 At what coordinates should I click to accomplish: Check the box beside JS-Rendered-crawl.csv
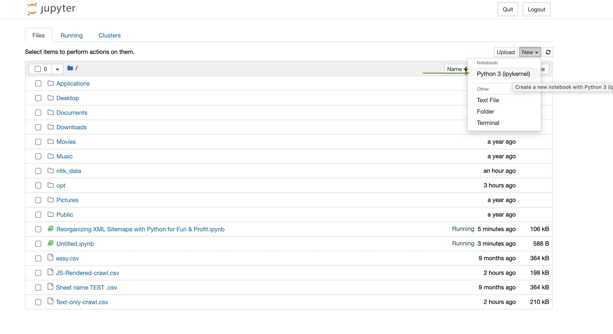coord(38,273)
